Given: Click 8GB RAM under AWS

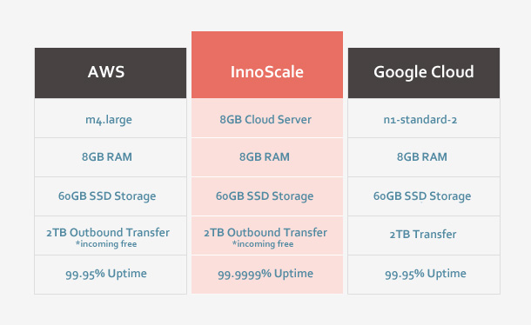Looking at the screenshot, I should coord(111,157).
